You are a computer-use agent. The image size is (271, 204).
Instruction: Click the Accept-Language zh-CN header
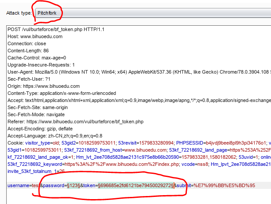pyautogui.click(x=55, y=136)
